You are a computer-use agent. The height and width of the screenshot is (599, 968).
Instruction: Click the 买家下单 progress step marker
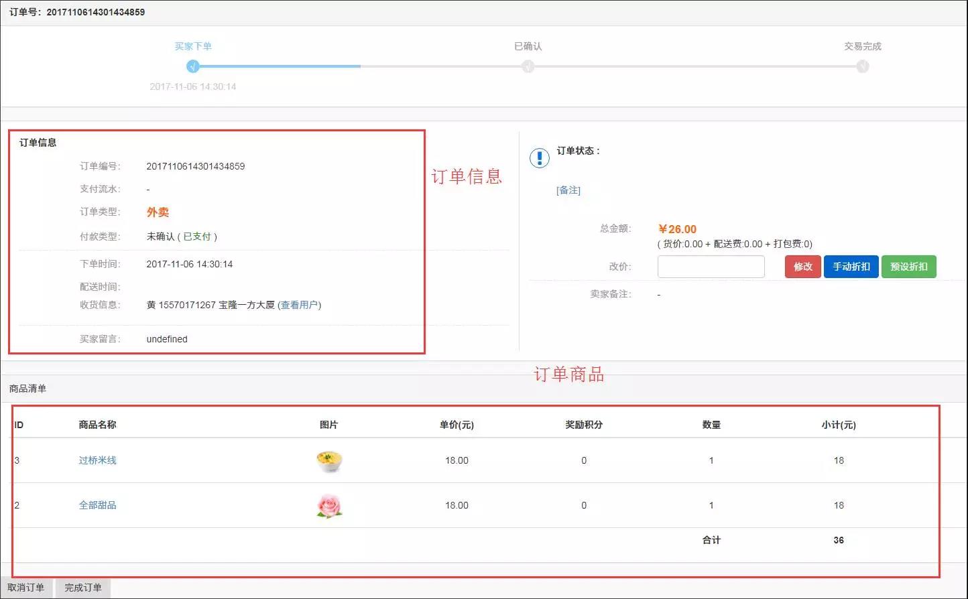(x=193, y=66)
